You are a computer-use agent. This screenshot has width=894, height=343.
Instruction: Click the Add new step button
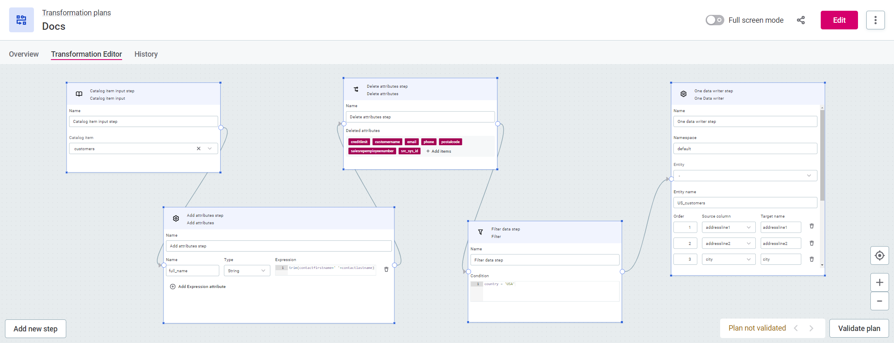click(x=36, y=329)
